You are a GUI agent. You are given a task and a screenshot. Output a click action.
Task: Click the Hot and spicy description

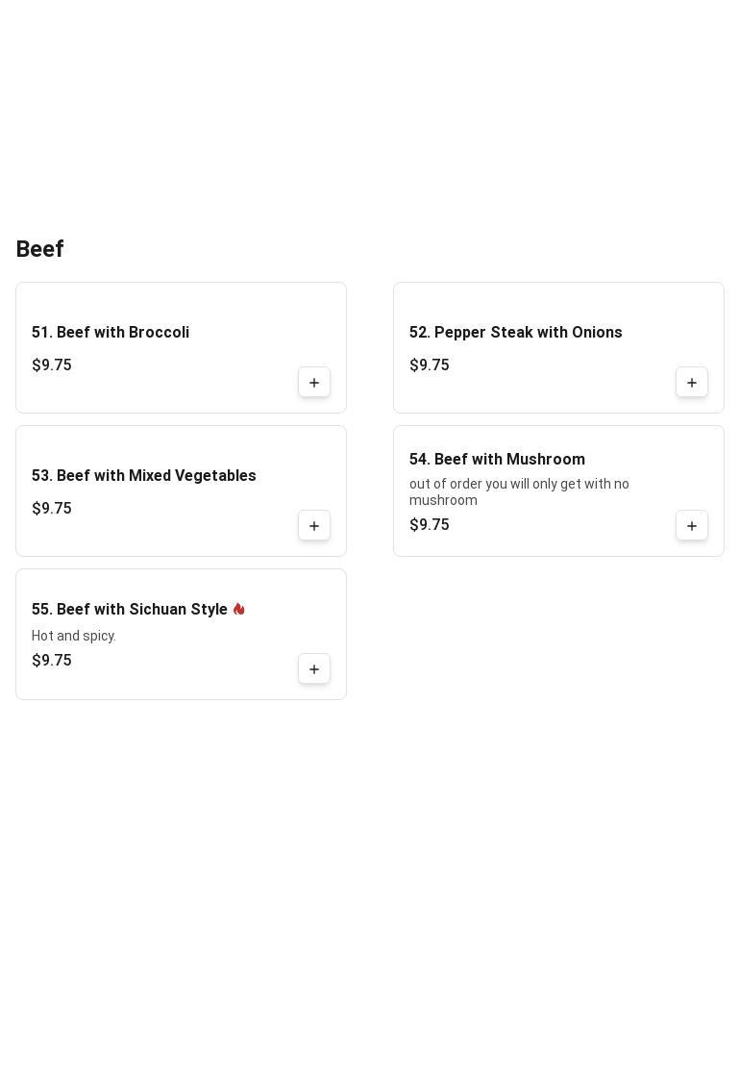pyautogui.click(x=74, y=636)
